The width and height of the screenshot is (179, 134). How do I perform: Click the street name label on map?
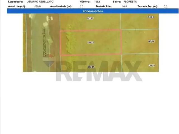click(44, 42)
